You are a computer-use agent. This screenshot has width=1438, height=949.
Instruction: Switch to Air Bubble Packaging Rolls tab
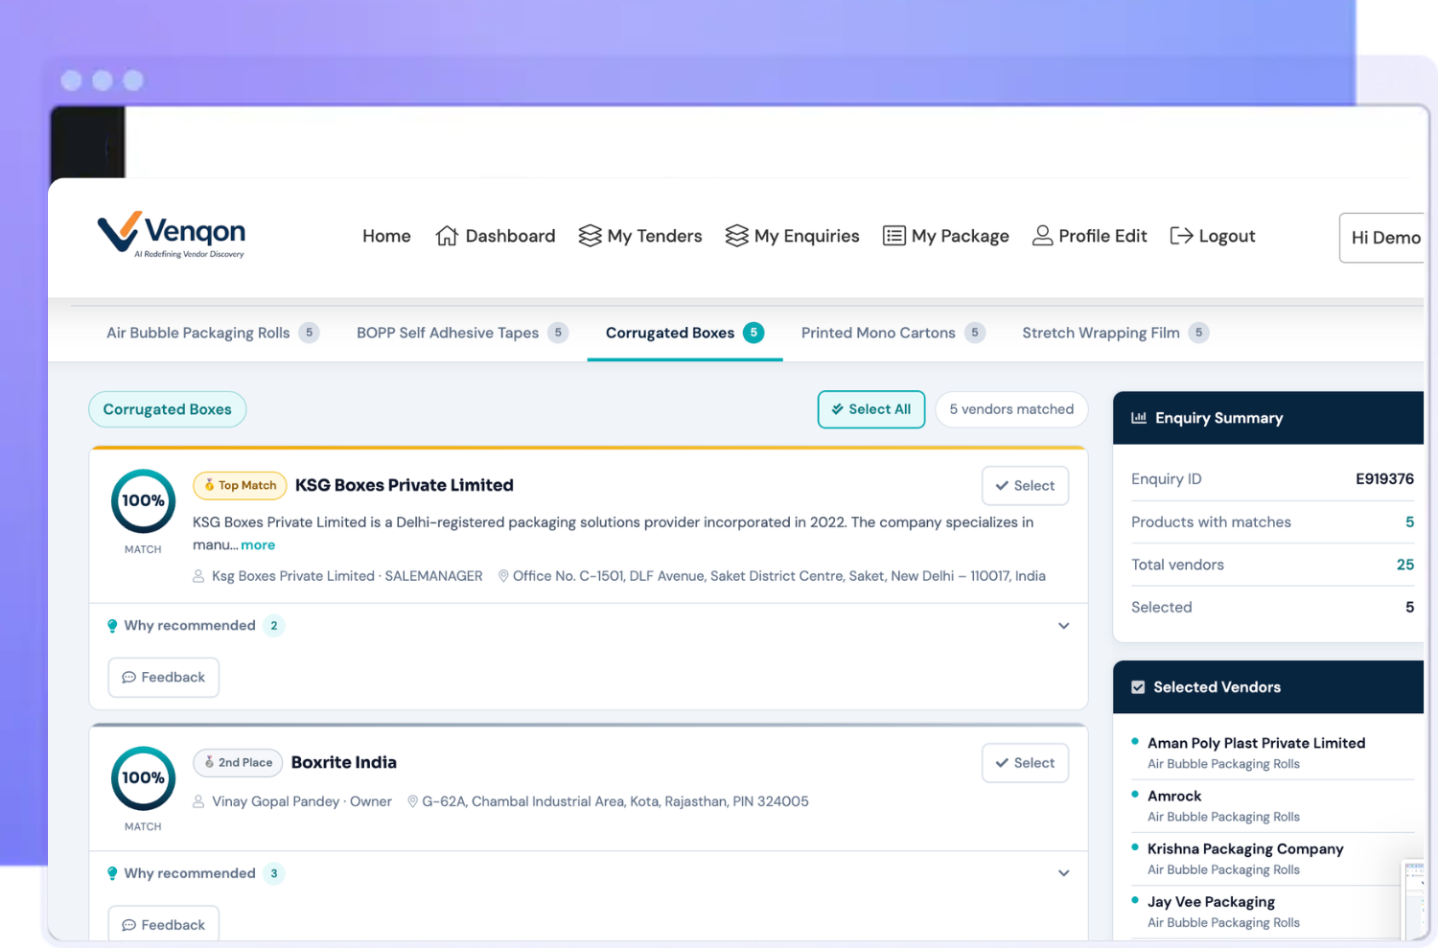[x=198, y=333]
